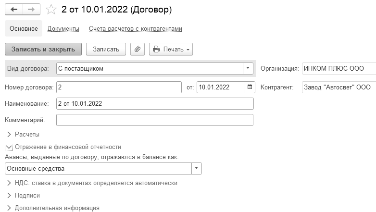
Task: Open the calendar date picker icon
Action: pyautogui.click(x=250, y=87)
